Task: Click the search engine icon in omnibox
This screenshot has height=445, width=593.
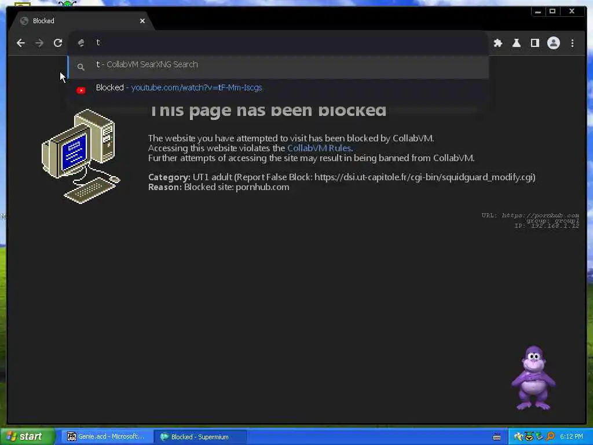Action: [x=80, y=43]
